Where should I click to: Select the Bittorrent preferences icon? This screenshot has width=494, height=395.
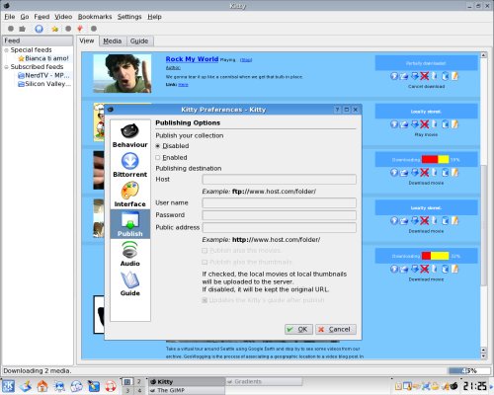(x=130, y=165)
